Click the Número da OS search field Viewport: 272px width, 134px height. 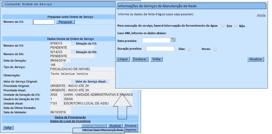(x=44, y=22)
